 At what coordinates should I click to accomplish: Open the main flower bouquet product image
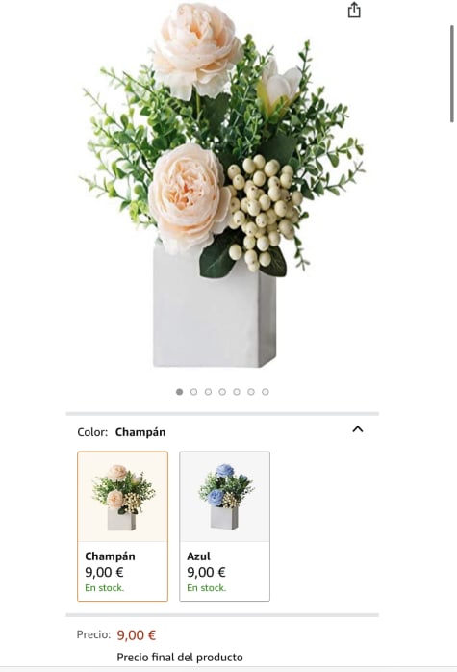coord(222,185)
